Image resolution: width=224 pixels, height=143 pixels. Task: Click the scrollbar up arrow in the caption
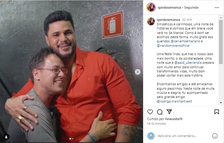pyautogui.click(x=221, y=18)
